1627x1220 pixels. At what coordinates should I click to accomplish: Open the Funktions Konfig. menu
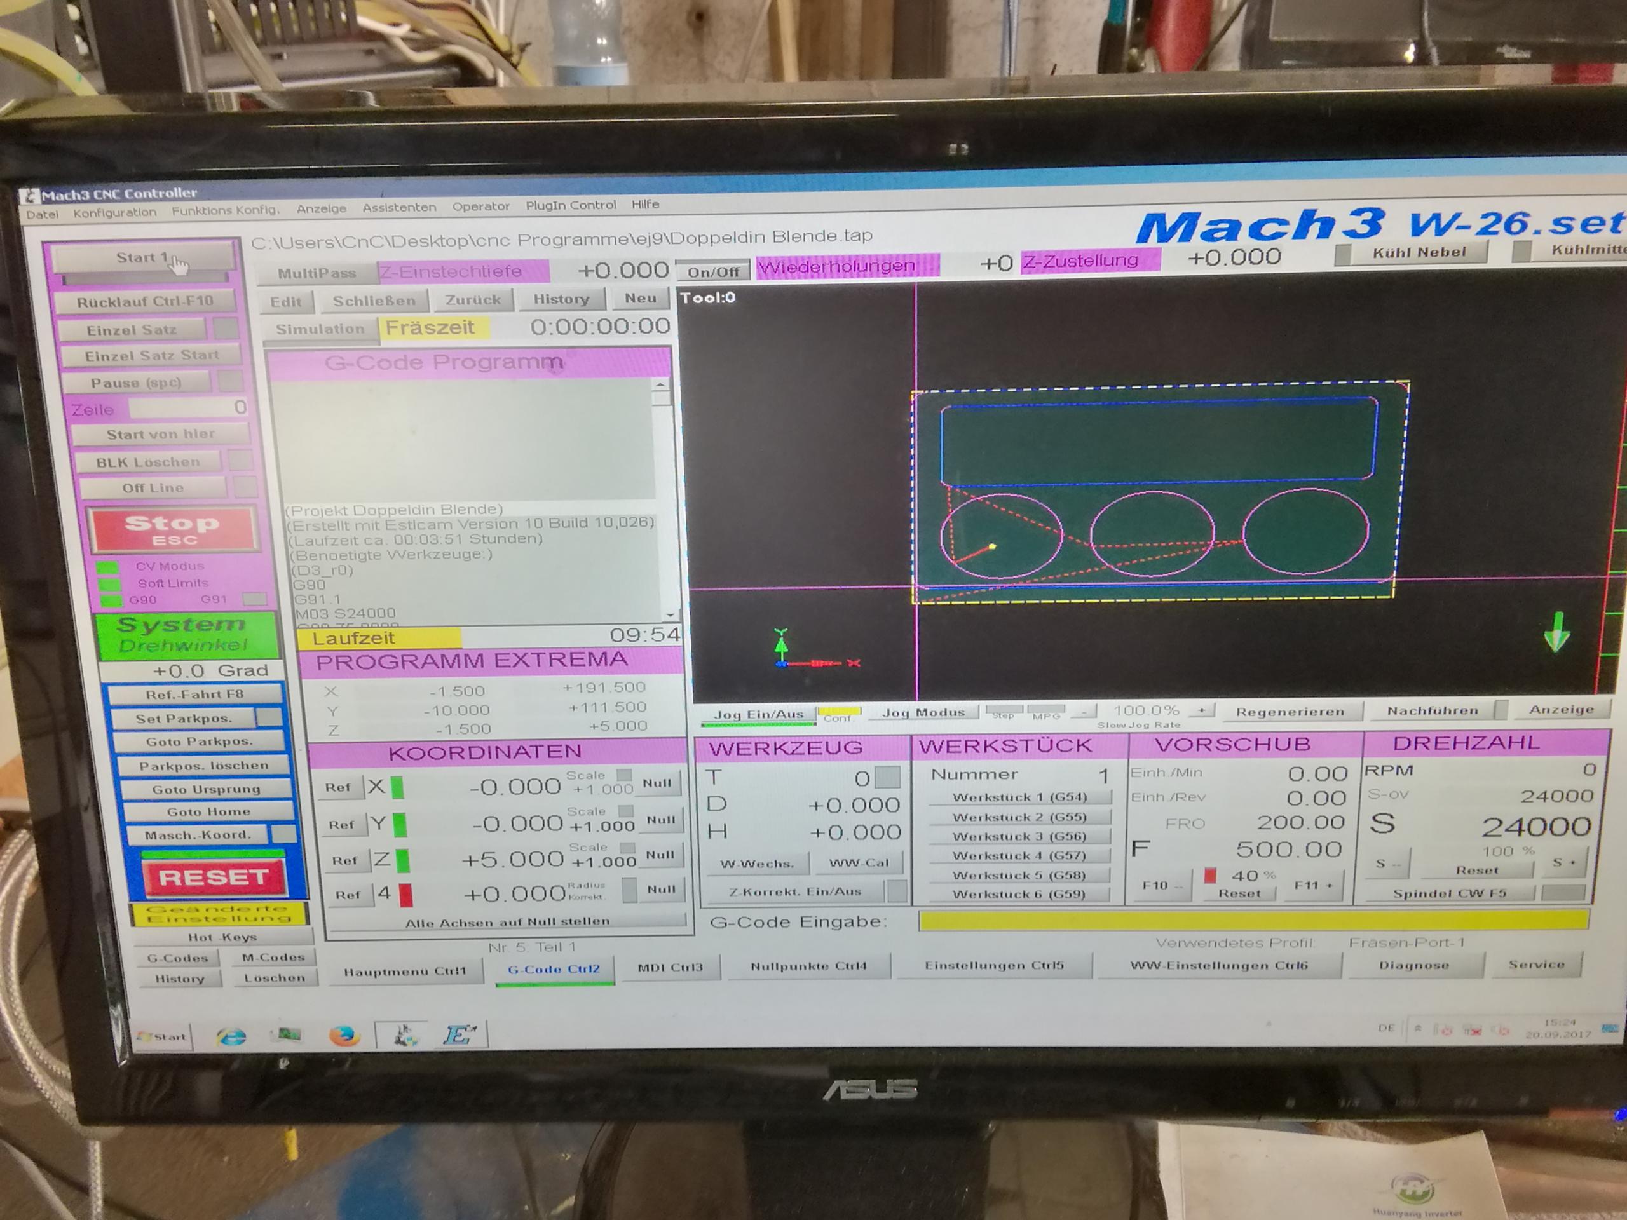226,210
